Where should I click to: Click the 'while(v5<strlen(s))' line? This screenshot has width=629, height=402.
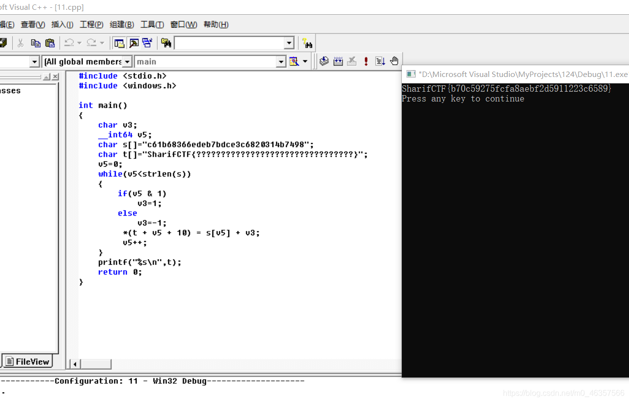145,174
